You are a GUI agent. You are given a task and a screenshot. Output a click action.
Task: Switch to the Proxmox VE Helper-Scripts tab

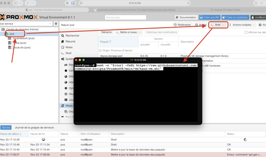coord(226,10)
